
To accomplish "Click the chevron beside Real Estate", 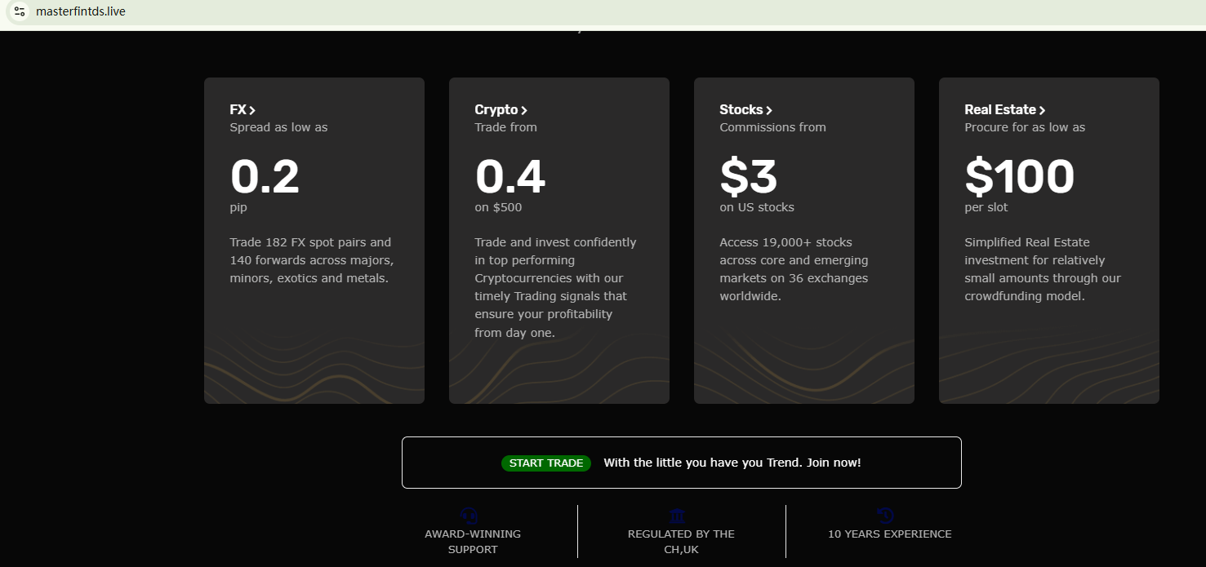I will [x=1042, y=110].
